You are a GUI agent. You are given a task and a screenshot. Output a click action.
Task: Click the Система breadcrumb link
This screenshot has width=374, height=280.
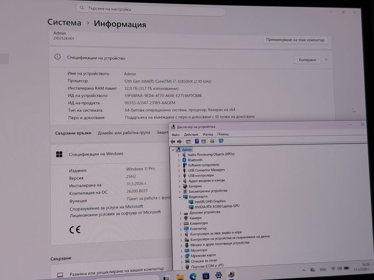click(64, 22)
